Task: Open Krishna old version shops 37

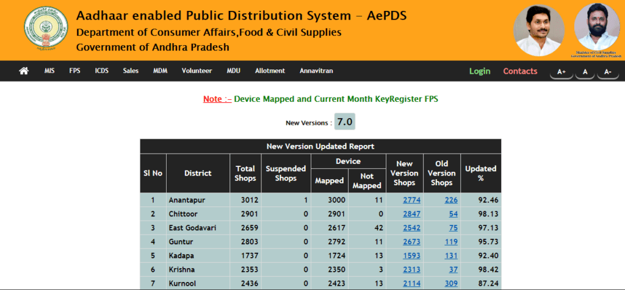Action: click(453, 270)
